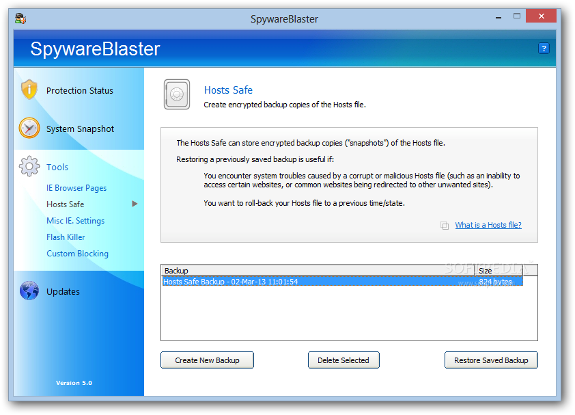Screen dimensions: 575x415
Task: Open the Custom Blocking tool
Action: 77,254
